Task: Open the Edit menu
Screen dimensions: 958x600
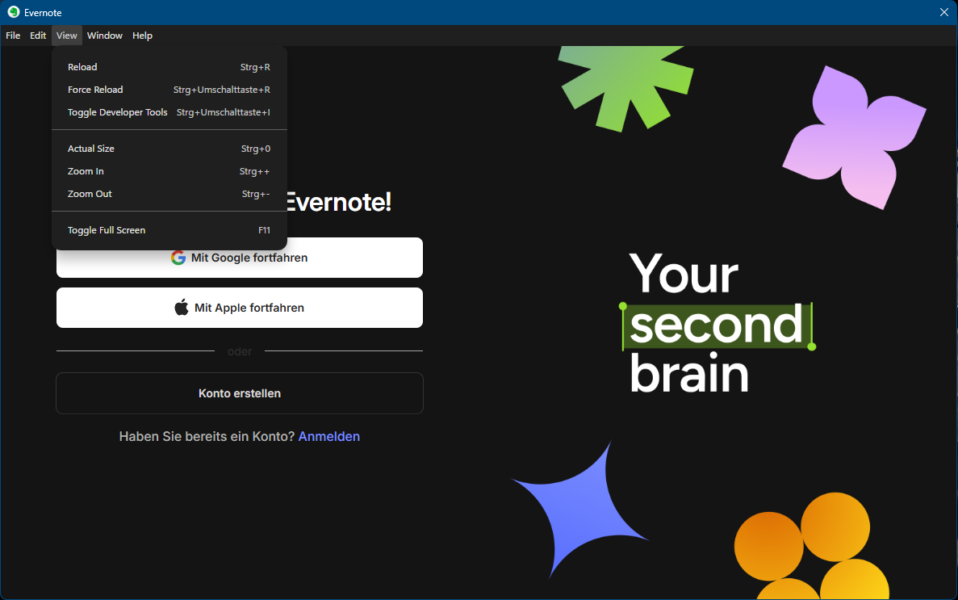Action: click(x=38, y=36)
